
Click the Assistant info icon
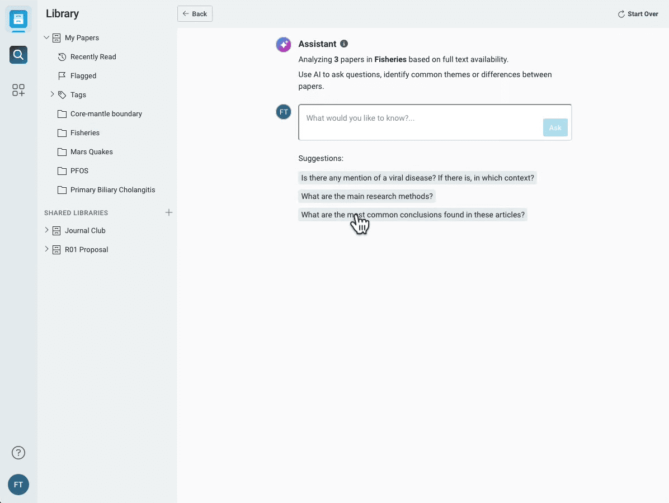point(344,44)
